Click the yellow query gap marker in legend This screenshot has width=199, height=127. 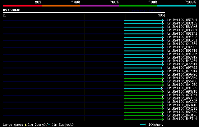[25, 125]
